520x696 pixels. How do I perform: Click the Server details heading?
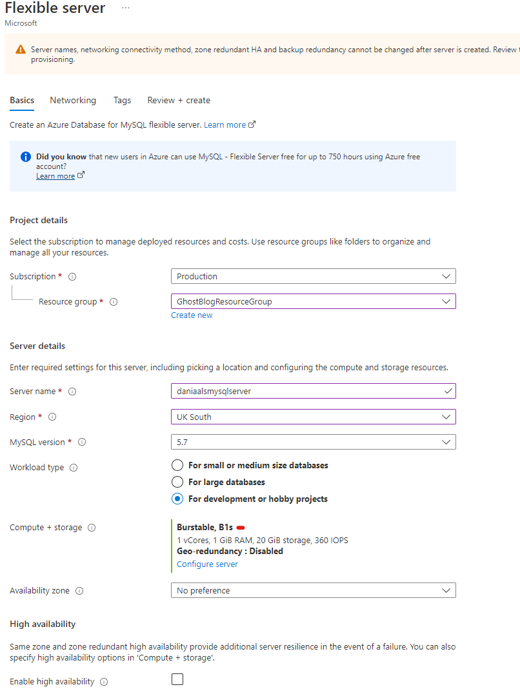pyautogui.click(x=37, y=346)
